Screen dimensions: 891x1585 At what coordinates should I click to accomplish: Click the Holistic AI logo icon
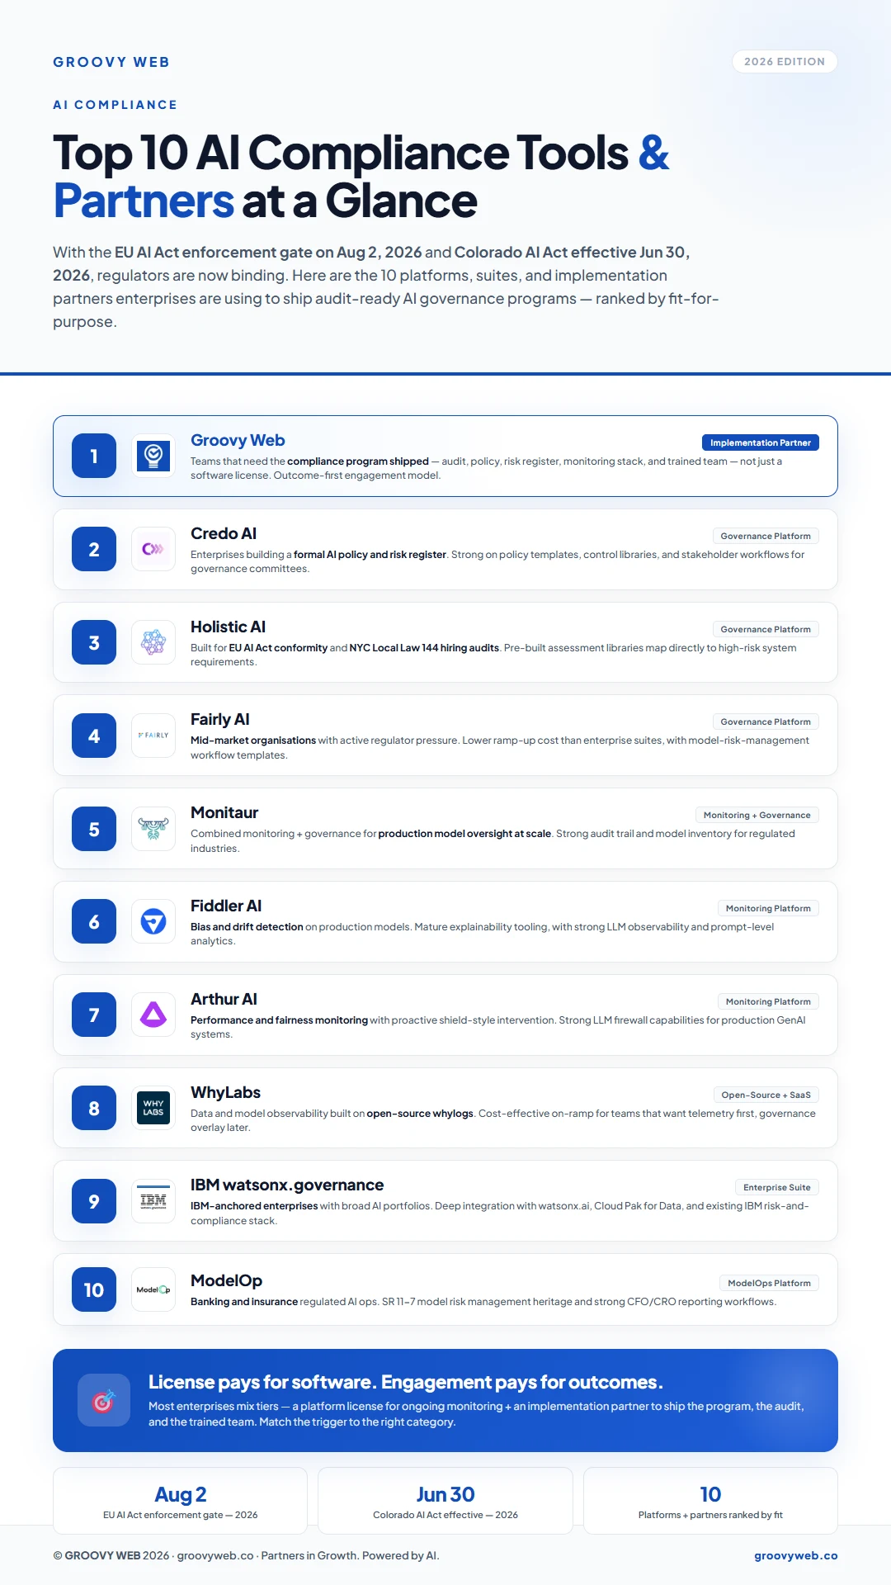[153, 642]
